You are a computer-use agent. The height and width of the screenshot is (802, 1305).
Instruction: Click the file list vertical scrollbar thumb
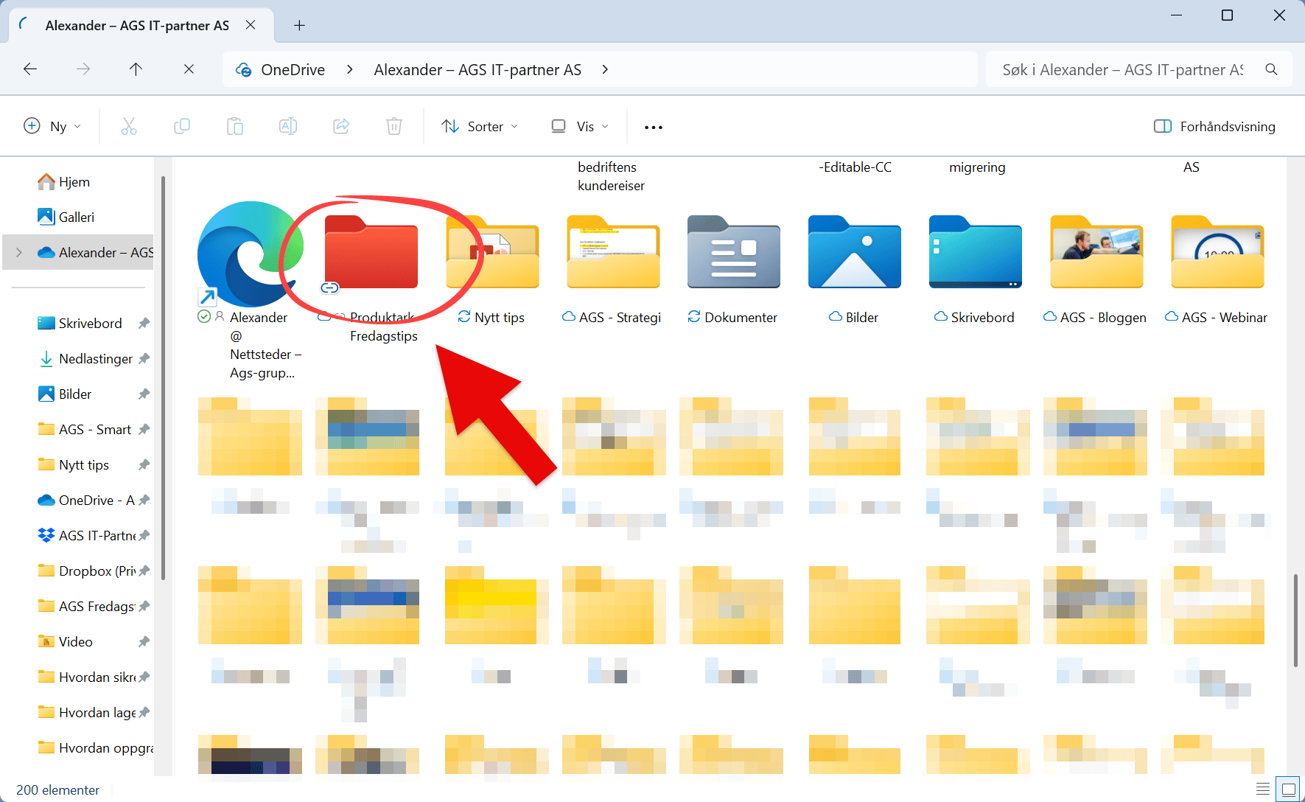1295,620
